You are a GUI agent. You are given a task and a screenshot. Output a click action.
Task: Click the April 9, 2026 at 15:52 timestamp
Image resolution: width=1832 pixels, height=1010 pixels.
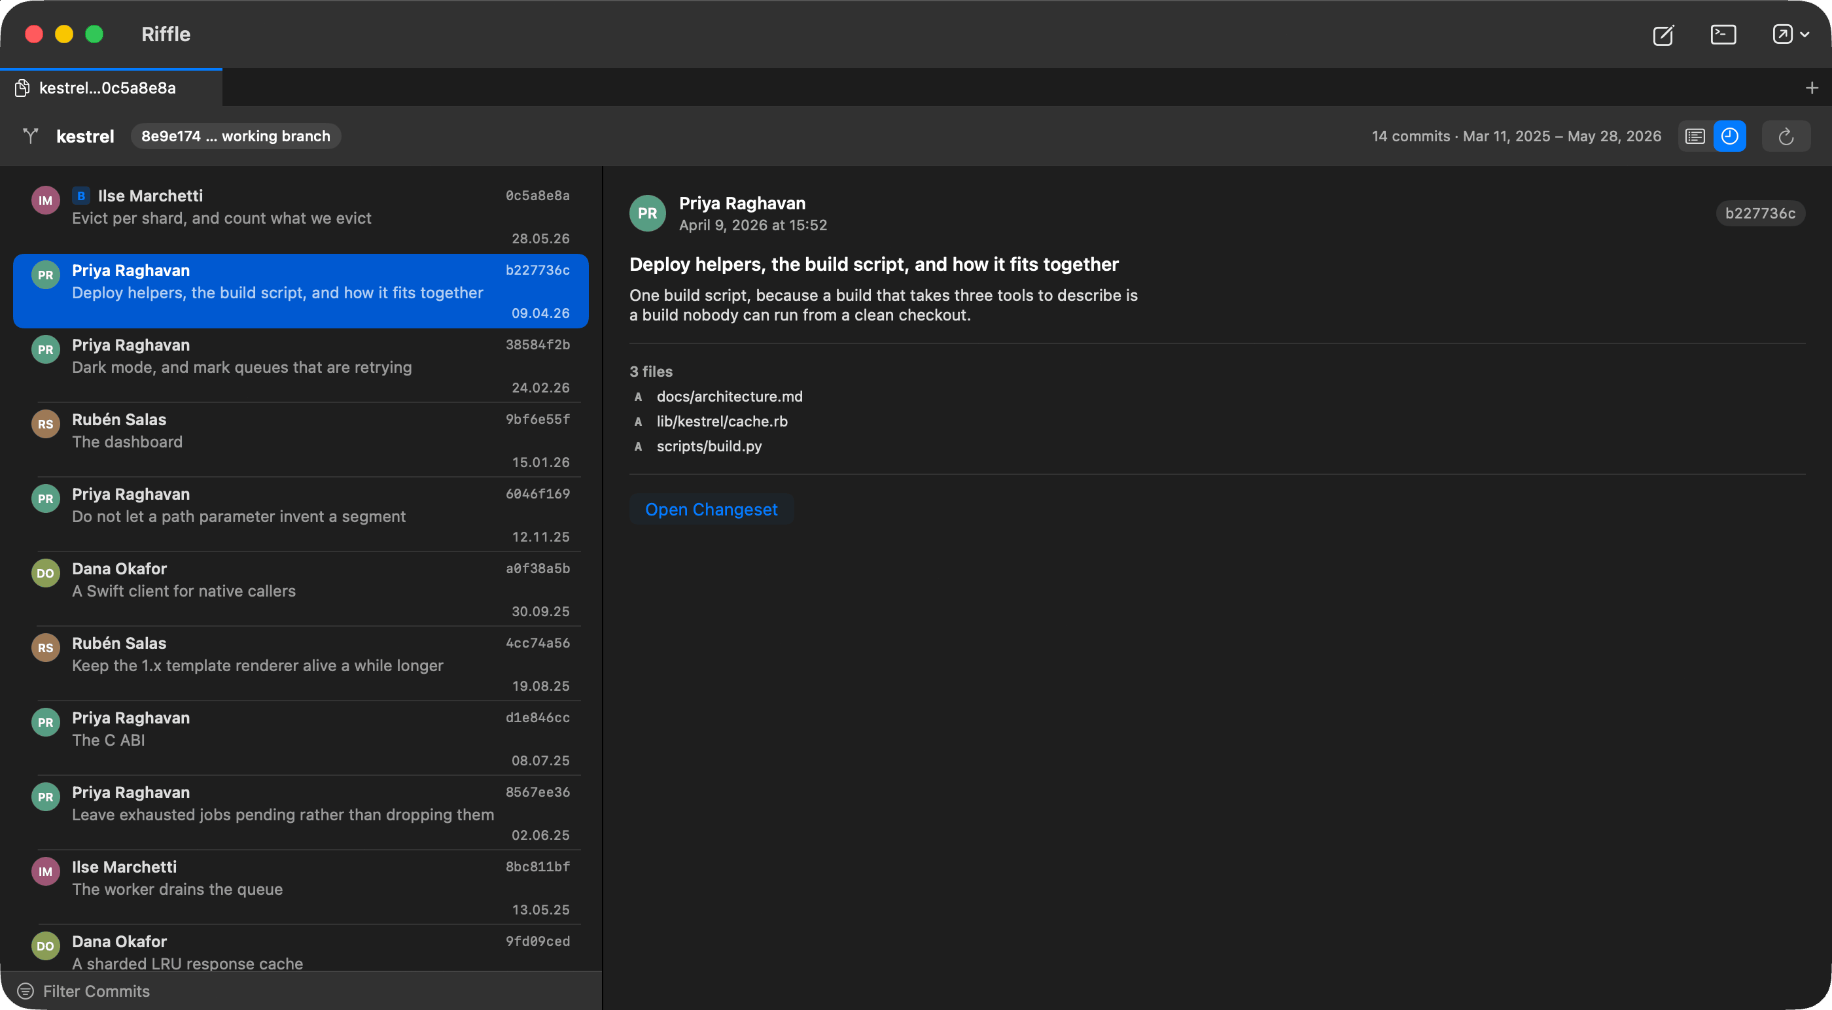point(753,225)
